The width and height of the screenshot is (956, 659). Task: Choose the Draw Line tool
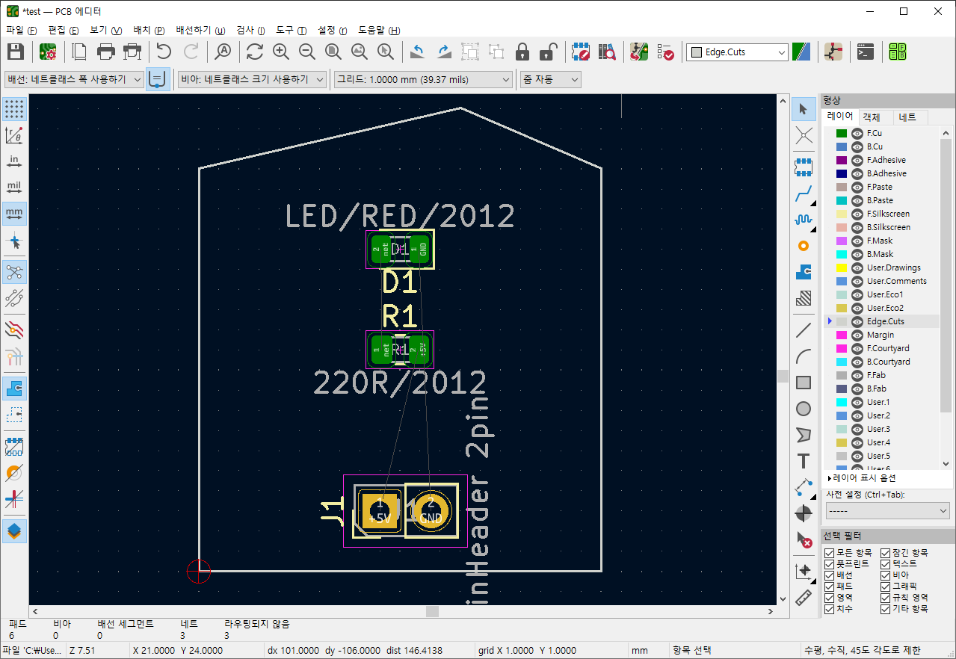click(804, 329)
